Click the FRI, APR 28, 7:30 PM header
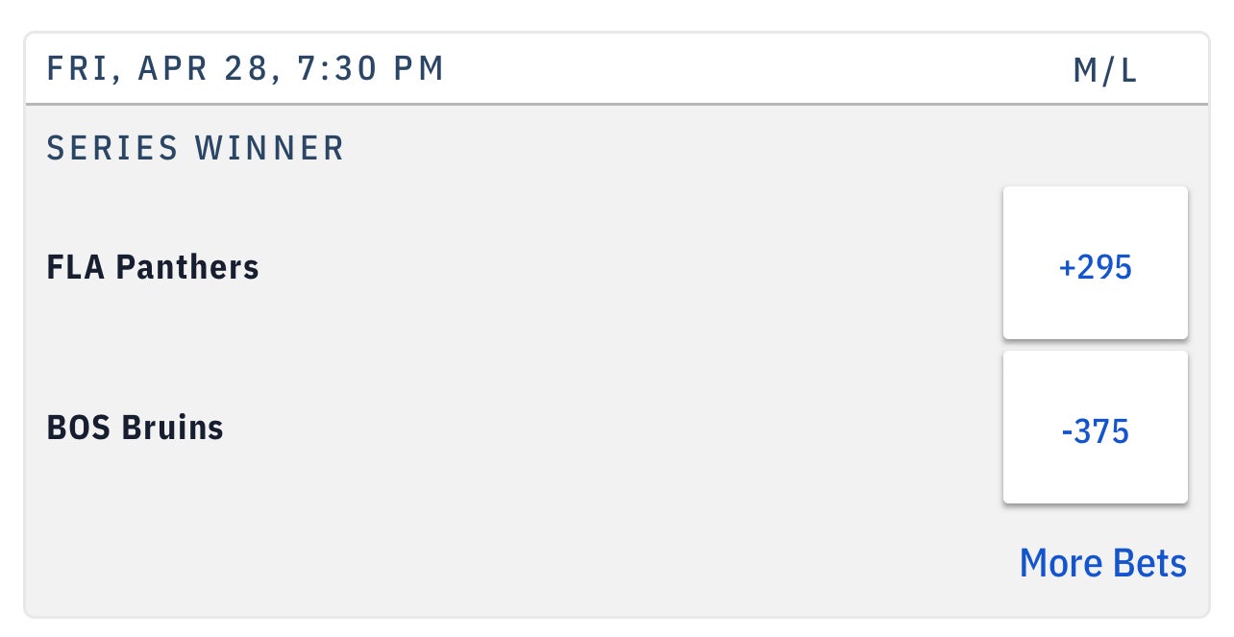Image resolution: width=1234 pixels, height=637 pixels. (x=246, y=69)
